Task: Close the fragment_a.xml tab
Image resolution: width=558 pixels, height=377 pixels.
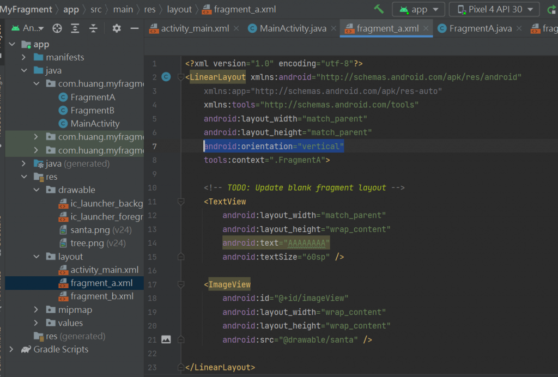Action: [x=426, y=28]
